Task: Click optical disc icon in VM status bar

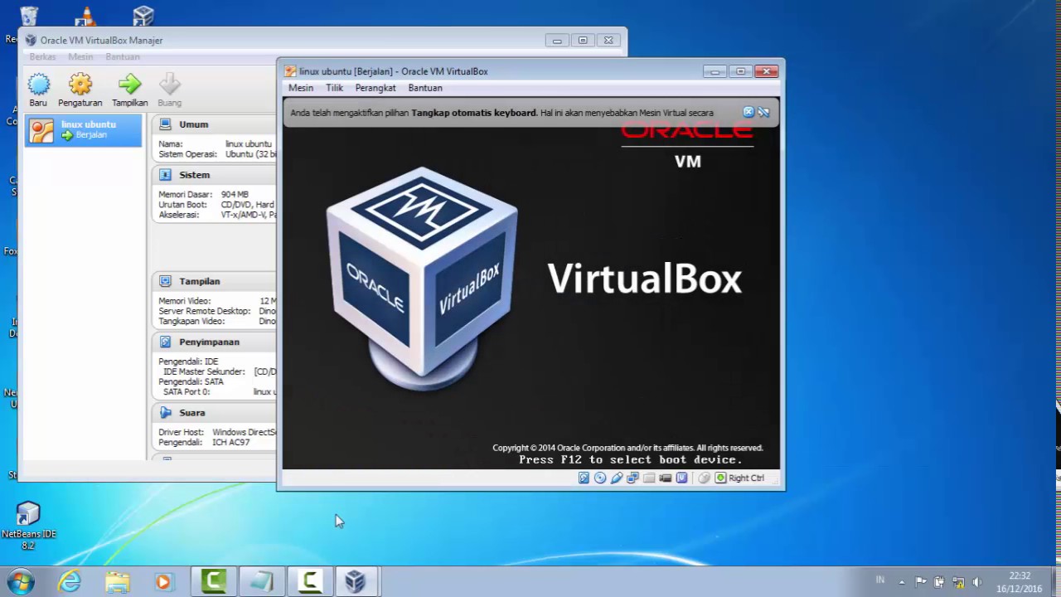Action: [x=600, y=478]
